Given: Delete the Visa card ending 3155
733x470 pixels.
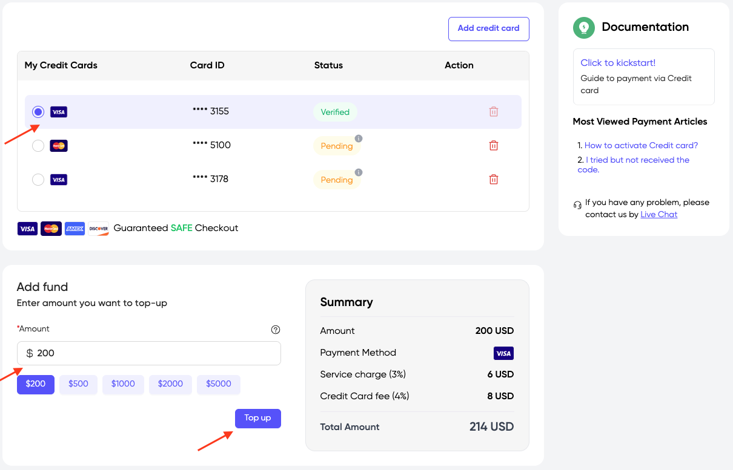Looking at the screenshot, I should click(x=493, y=111).
